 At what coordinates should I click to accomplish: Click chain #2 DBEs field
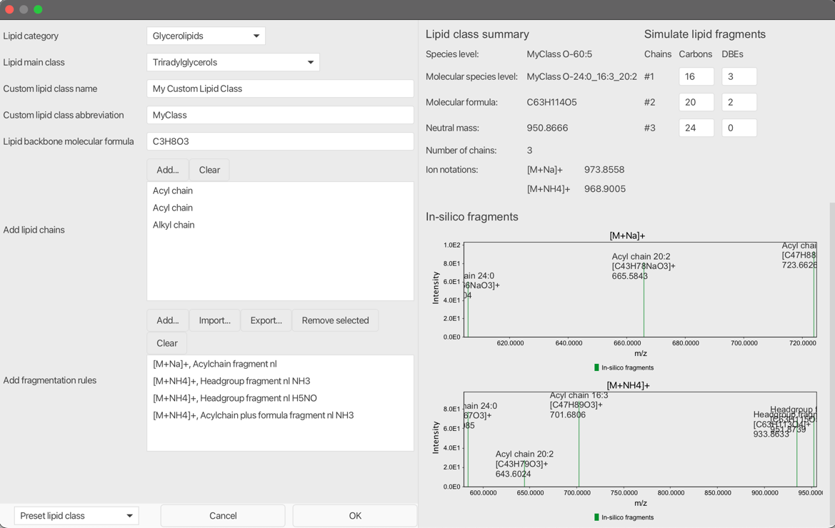(739, 102)
